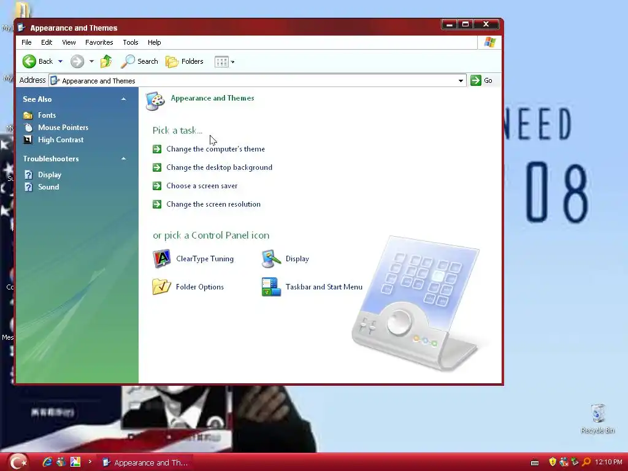Click the Fonts folder icon
This screenshot has height=471, width=628.
(28, 116)
